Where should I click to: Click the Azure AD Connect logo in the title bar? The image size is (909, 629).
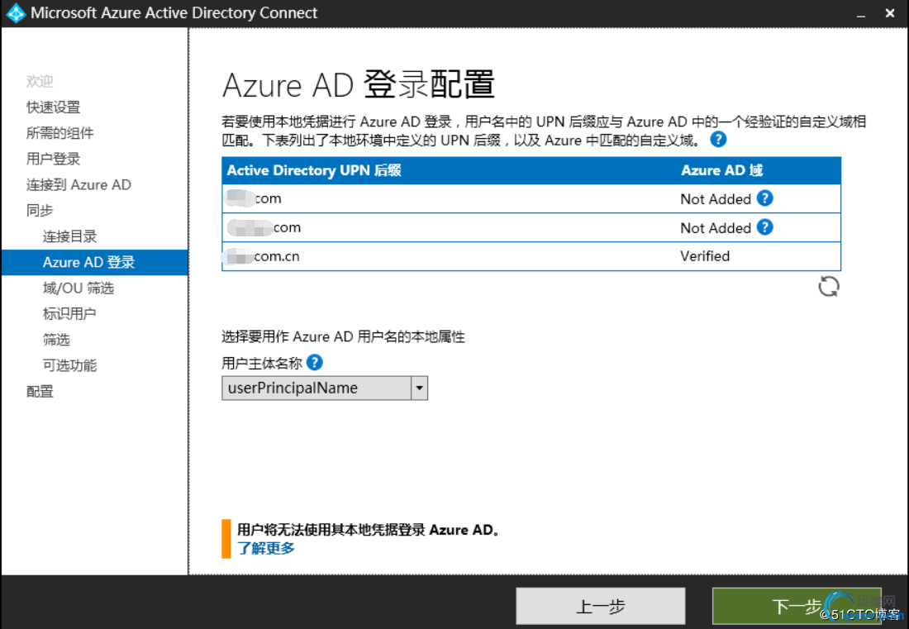coord(16,12)
